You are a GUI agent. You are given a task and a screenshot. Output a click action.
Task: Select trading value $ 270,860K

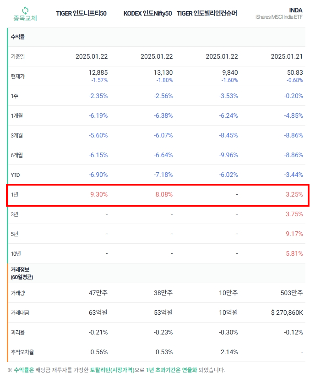[287, 312]
